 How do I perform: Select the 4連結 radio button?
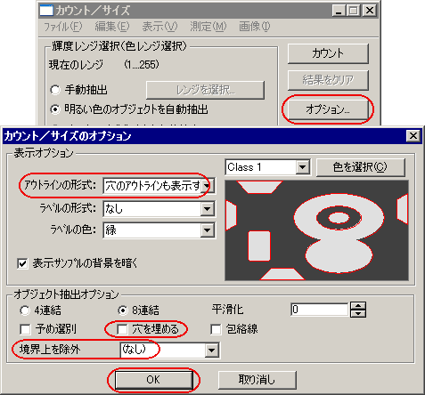click(25, 310)
